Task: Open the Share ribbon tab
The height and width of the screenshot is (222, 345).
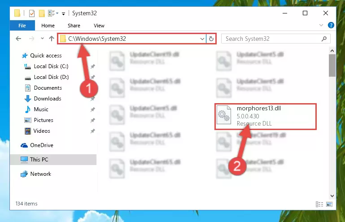Action: pos(74,26)
